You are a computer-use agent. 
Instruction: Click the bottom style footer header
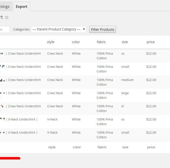point(52,147)
